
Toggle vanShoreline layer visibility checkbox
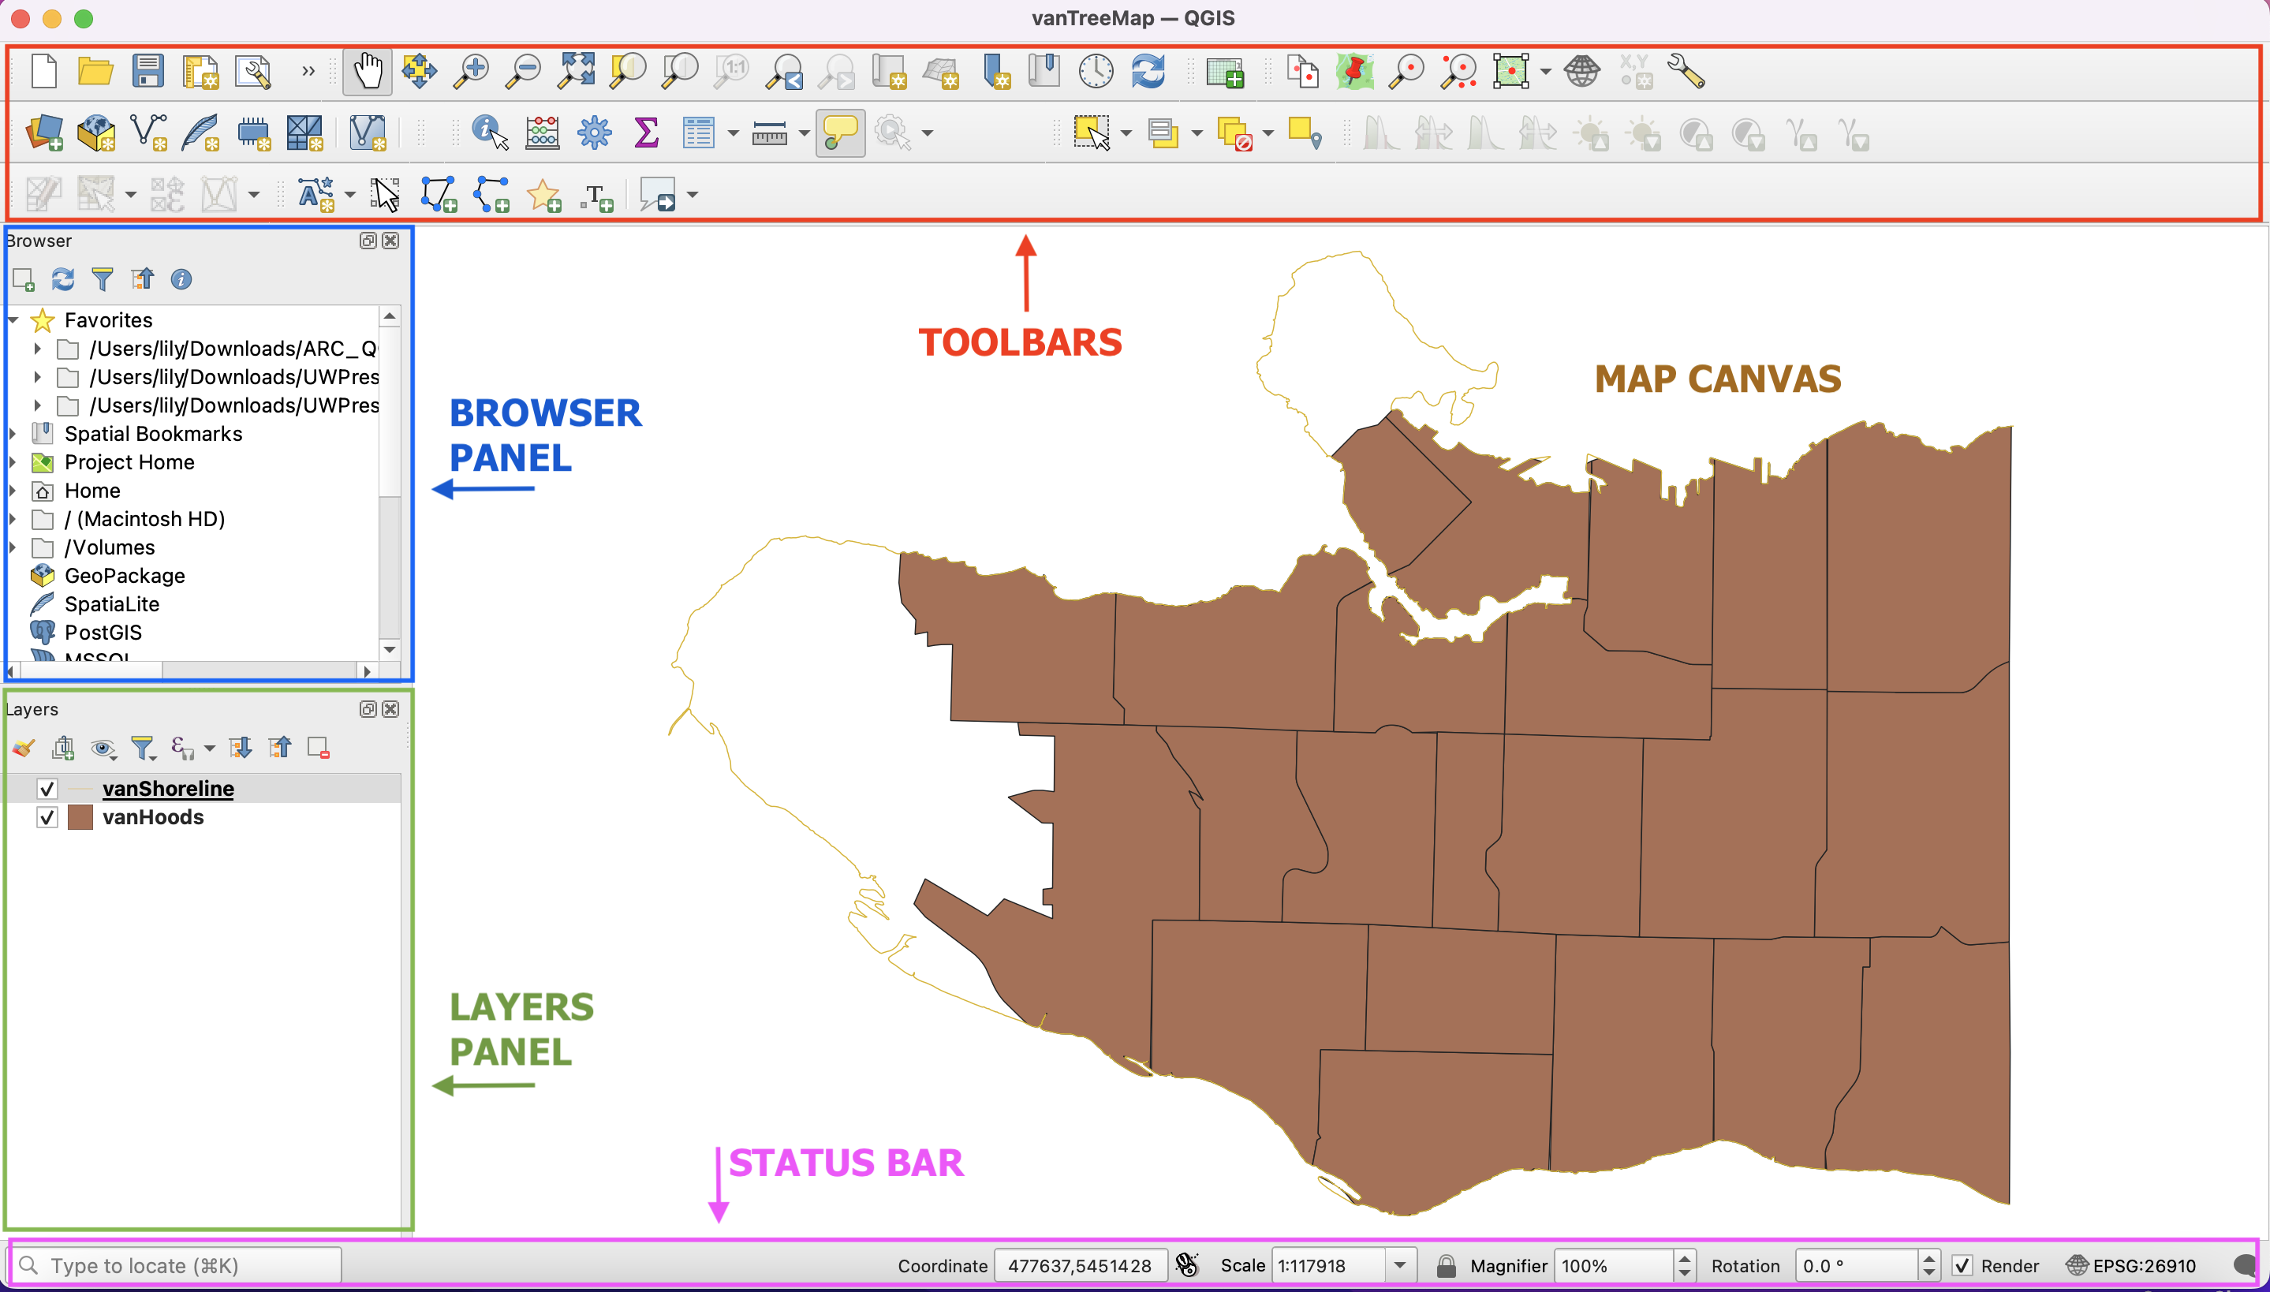(x=47, y=788)
